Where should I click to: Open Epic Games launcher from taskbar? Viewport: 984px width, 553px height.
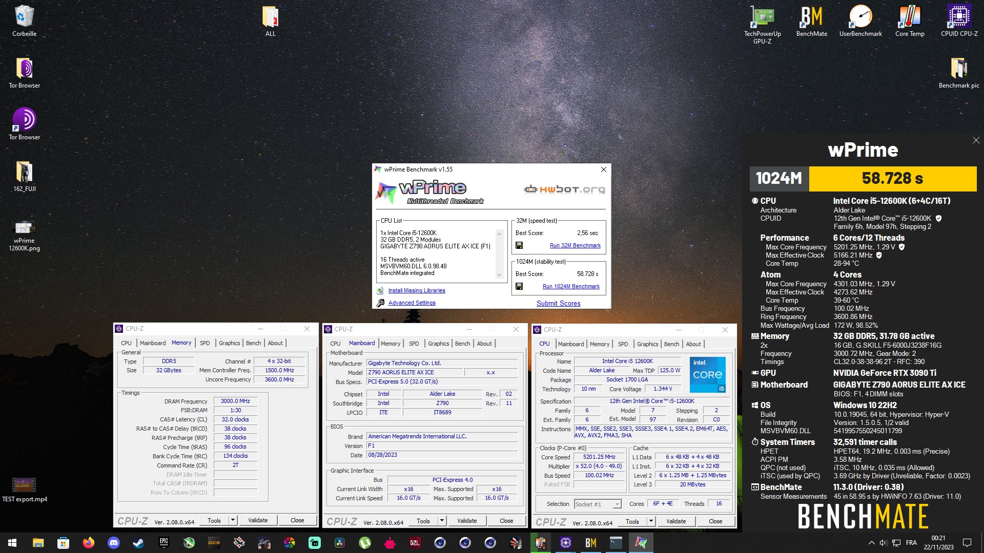tap(163, 543)
